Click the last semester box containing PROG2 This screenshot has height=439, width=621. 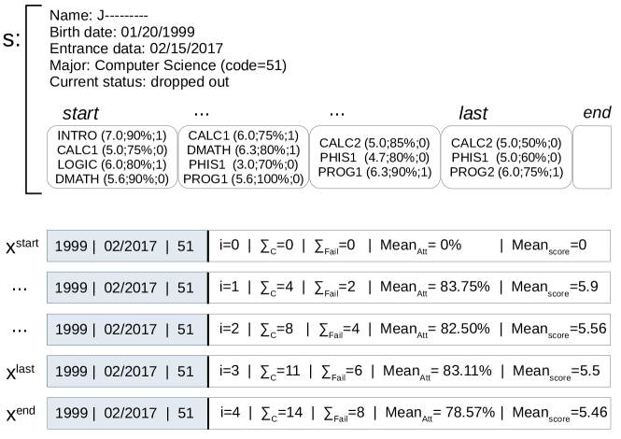click(505, 156)
